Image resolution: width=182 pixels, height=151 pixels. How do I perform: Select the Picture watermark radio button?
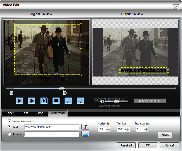(9, 134)
